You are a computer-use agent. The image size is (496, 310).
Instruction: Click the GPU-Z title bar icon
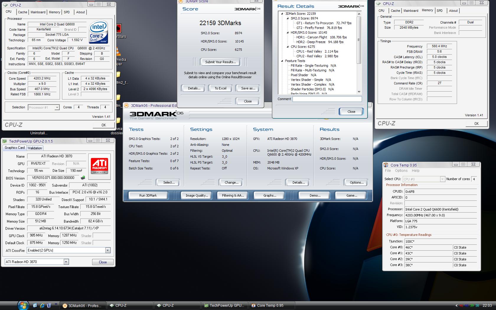5,141
